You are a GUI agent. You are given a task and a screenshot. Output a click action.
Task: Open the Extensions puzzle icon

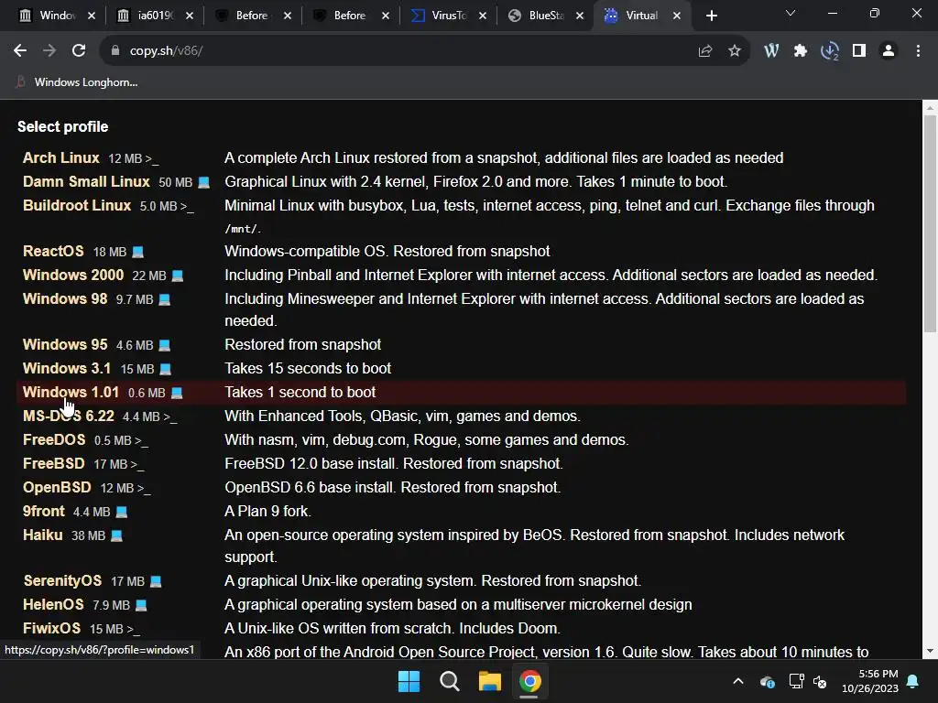pyautogui.click(x=801, y=51)
